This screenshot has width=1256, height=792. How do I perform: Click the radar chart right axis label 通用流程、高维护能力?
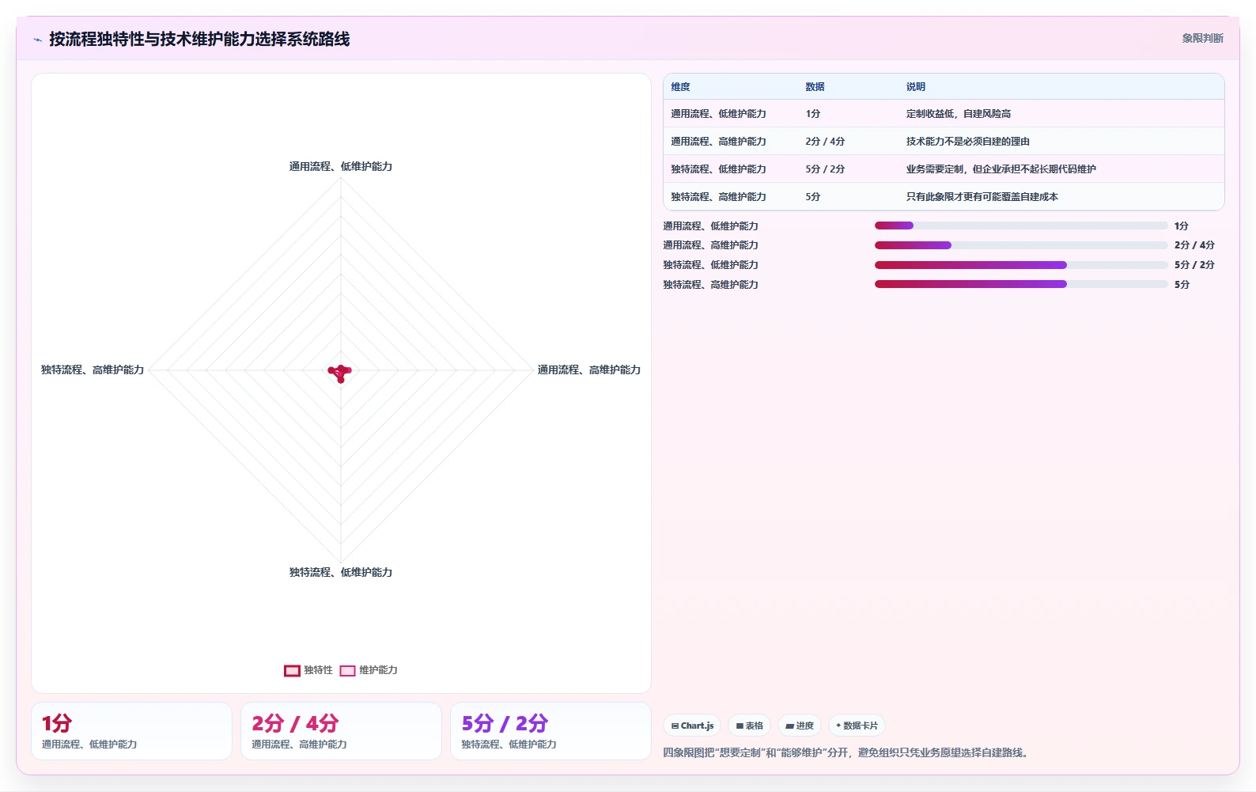pyautogui.click(x=589, y=369)
